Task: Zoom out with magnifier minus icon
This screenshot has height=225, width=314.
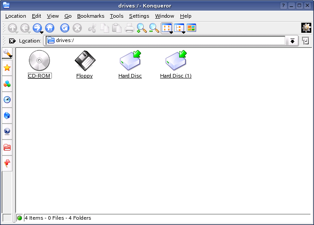Action: coord(154,28)
